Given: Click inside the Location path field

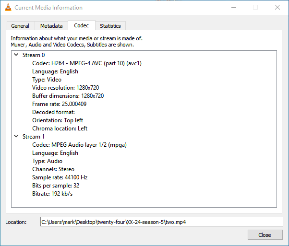Looking at the screenshot, I should pos(162,222).
